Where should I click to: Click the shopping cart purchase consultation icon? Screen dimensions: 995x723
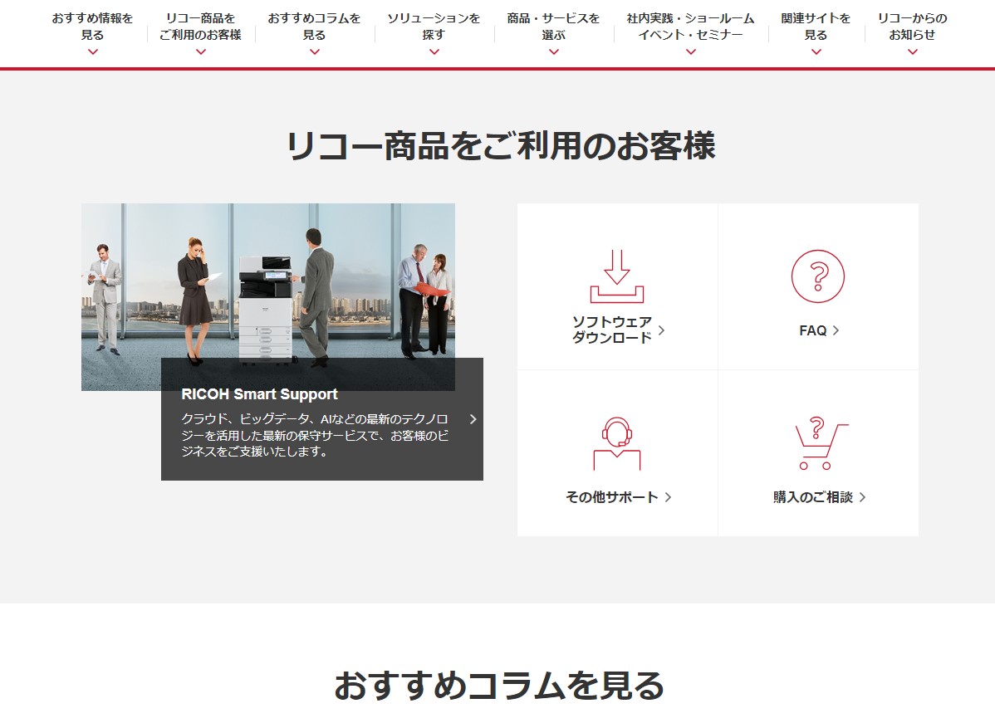821,443
